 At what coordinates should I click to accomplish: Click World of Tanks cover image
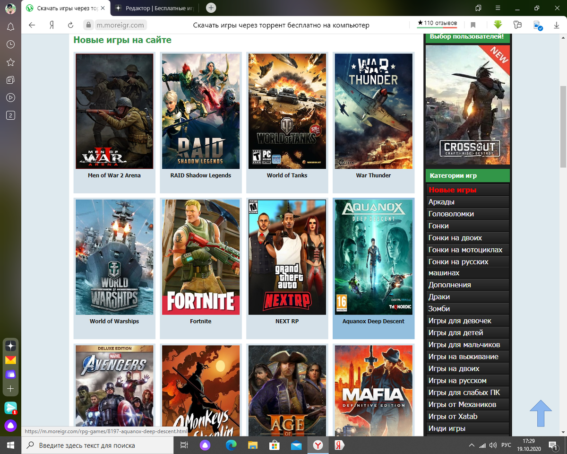(x=287, y=111)
